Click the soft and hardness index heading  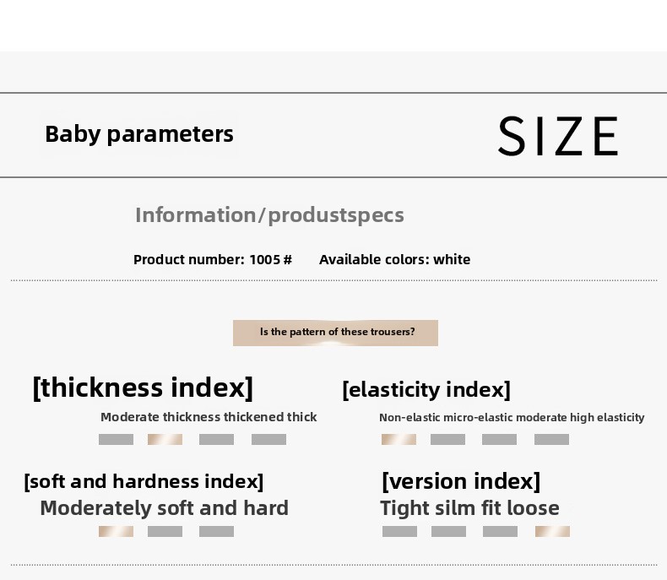click(144, 482)
